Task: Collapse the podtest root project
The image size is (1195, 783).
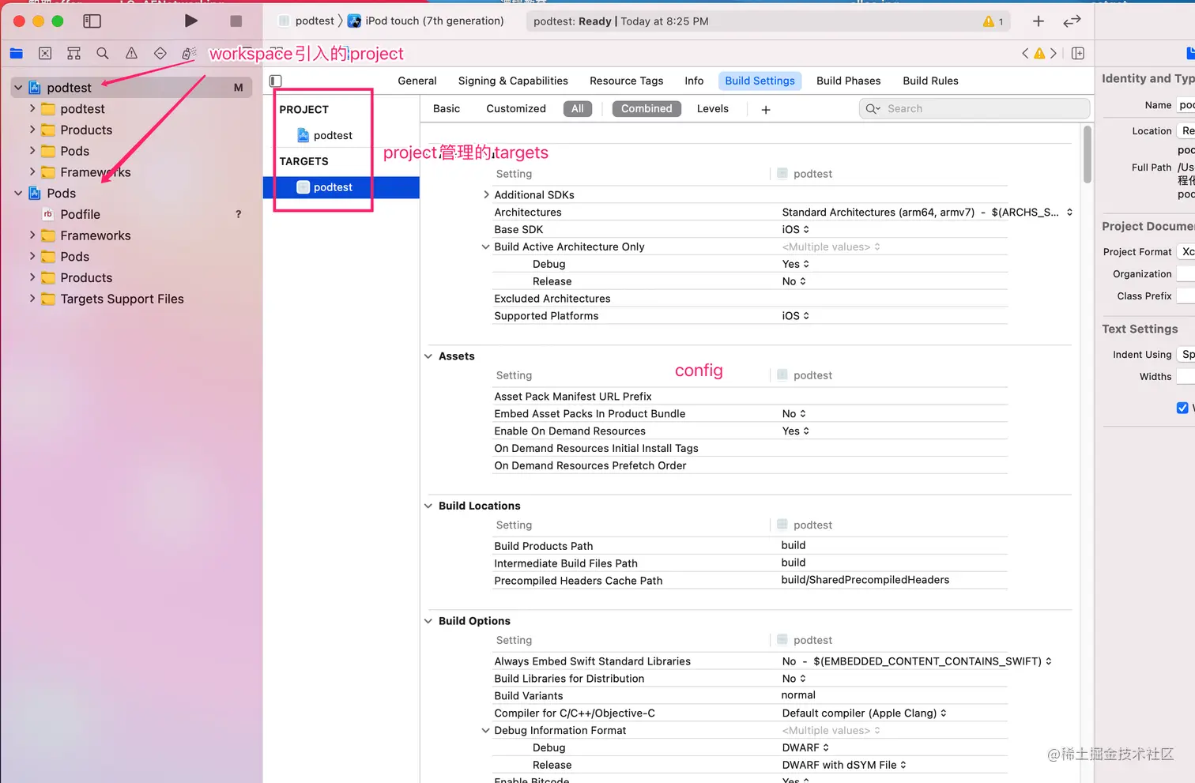Action: [18, 88]
